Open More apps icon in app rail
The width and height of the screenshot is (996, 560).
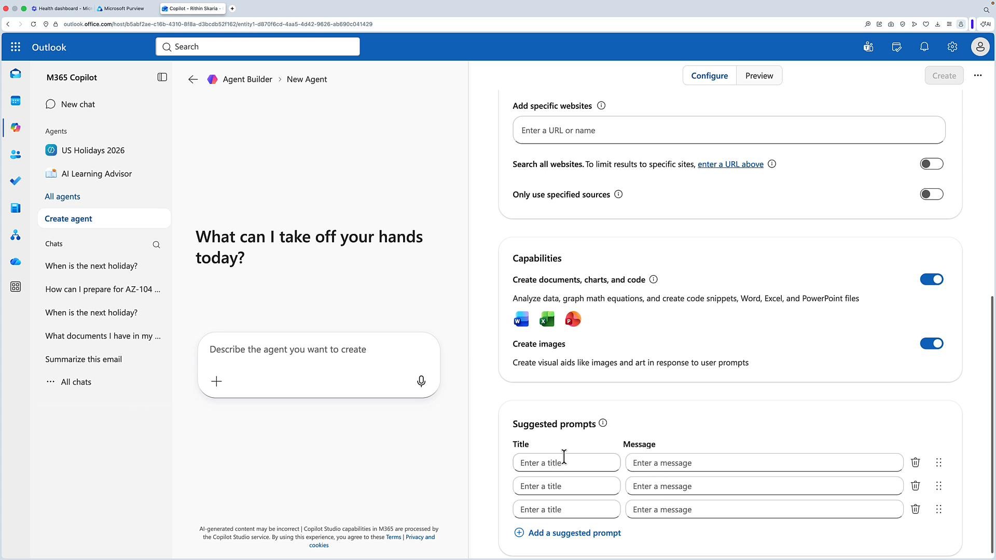16,287
